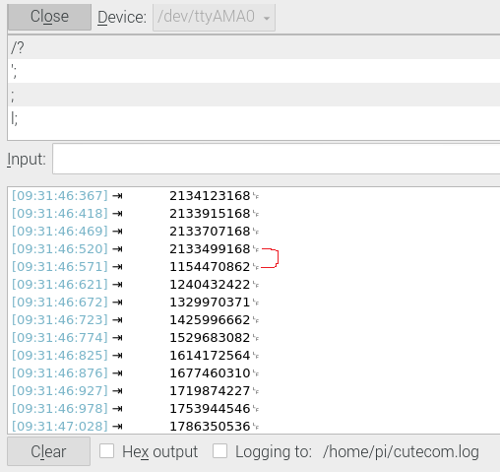
Task: Toggle the Logging to checkbox
Action: coord(219,451)
